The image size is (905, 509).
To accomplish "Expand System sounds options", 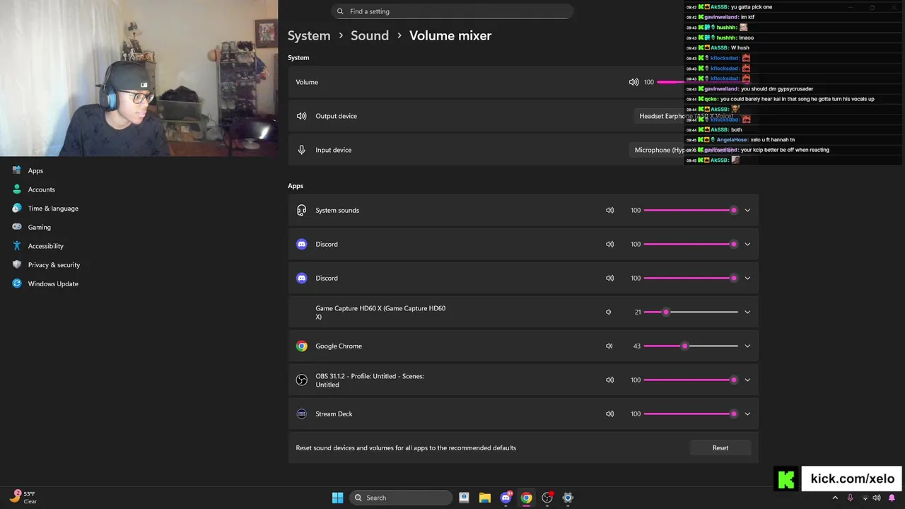I will click(x=747, y=210).
